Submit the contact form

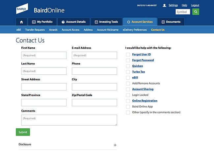23,132
